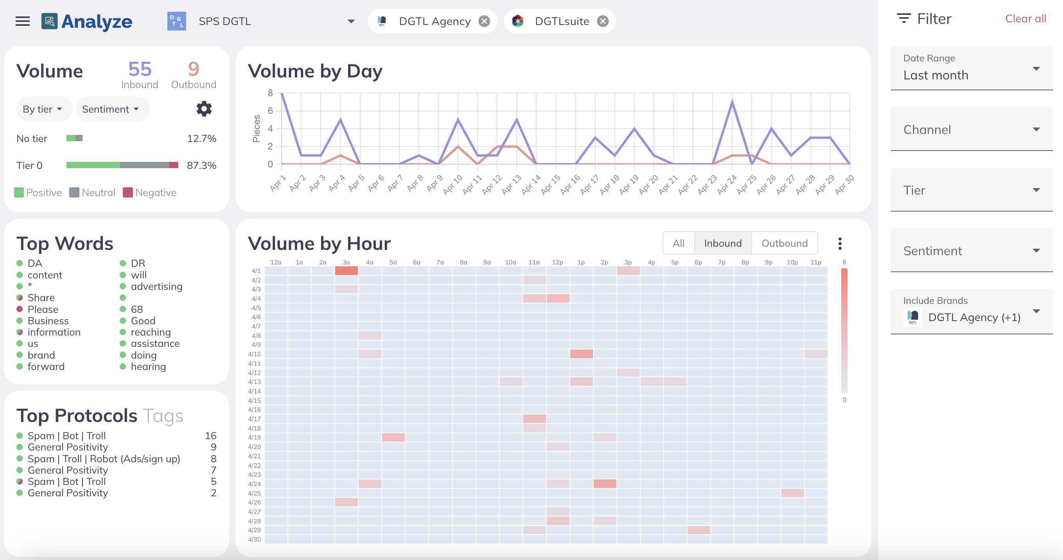Switch hour chart to All
The height and width of the screenshot is (560, 1063).
(678, 244)
